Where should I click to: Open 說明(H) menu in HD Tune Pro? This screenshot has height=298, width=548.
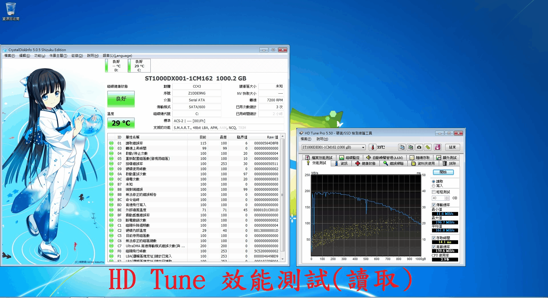(322, 139)
